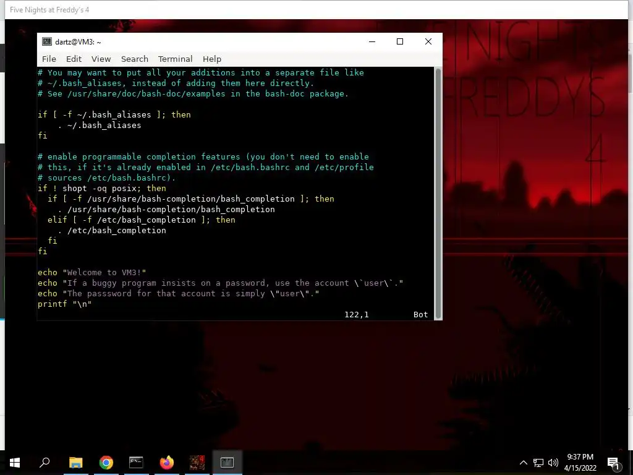Open Command Prompt taskbar icon
This screenshot has width=633, height=475.
coord(136,463)
